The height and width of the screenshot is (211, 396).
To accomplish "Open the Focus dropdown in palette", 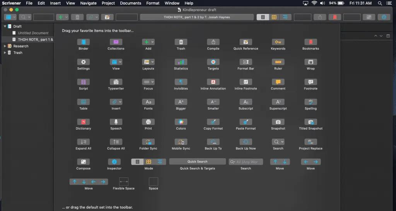I will [152, 82].
